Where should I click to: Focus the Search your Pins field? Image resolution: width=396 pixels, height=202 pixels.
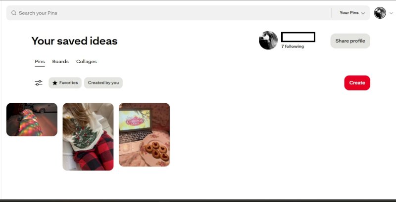tap(169, 13)
